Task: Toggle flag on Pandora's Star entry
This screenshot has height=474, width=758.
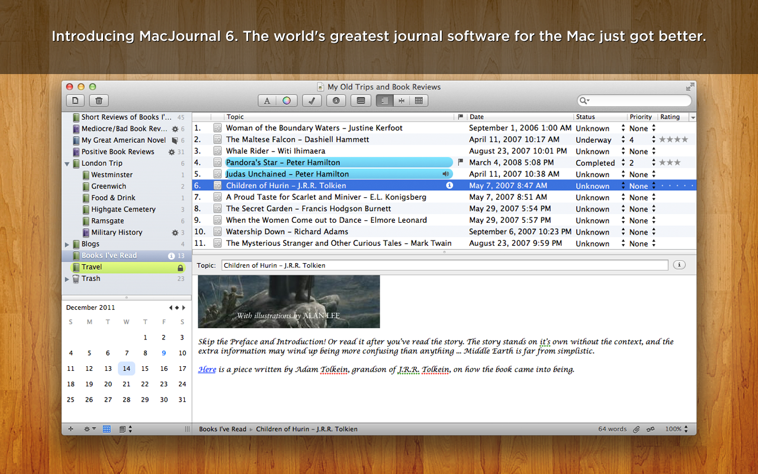Action: (x=461, y=162)
